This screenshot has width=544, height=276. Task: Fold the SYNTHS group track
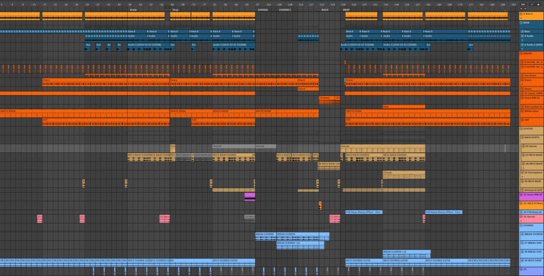[x=522, y=128]
